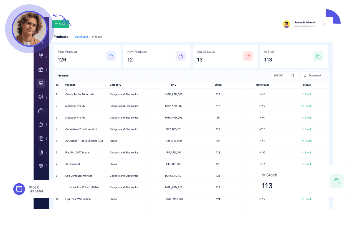This screenshot has width=355, height=226.
Task: Expand submenu dots beside building icon
Action: click(46, 70)
